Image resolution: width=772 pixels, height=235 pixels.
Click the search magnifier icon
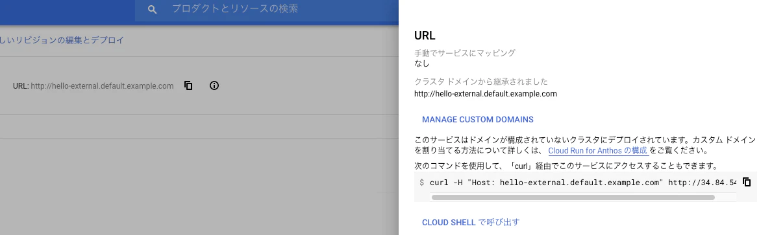click(x=152, y=9)
